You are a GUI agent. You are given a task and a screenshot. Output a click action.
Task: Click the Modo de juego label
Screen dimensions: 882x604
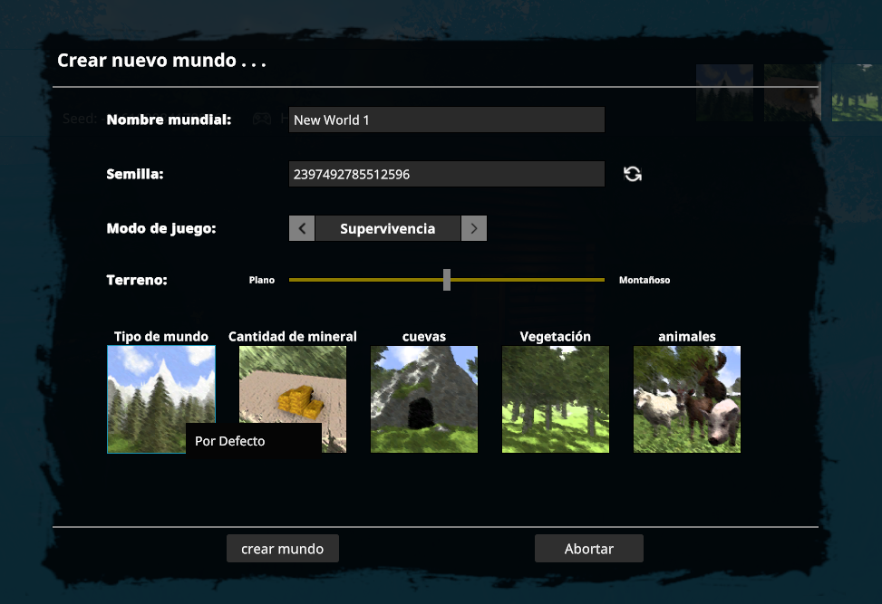click(x=161, y=228)
